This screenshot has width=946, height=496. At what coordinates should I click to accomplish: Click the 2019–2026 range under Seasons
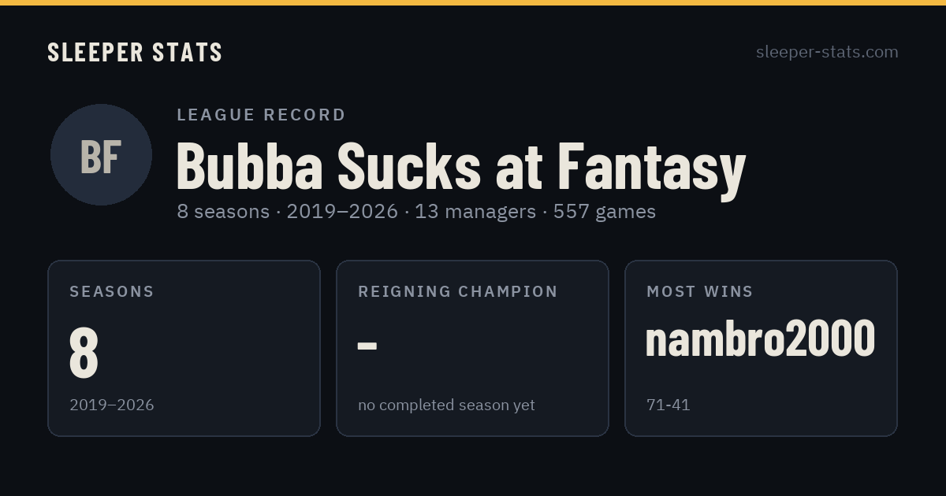112,405
